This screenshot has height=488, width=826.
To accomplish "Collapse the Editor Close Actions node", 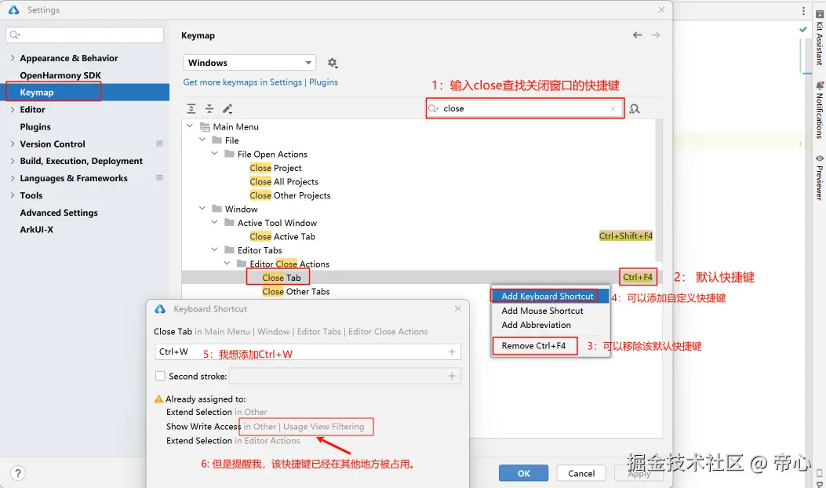I will (x=227, y=264).
